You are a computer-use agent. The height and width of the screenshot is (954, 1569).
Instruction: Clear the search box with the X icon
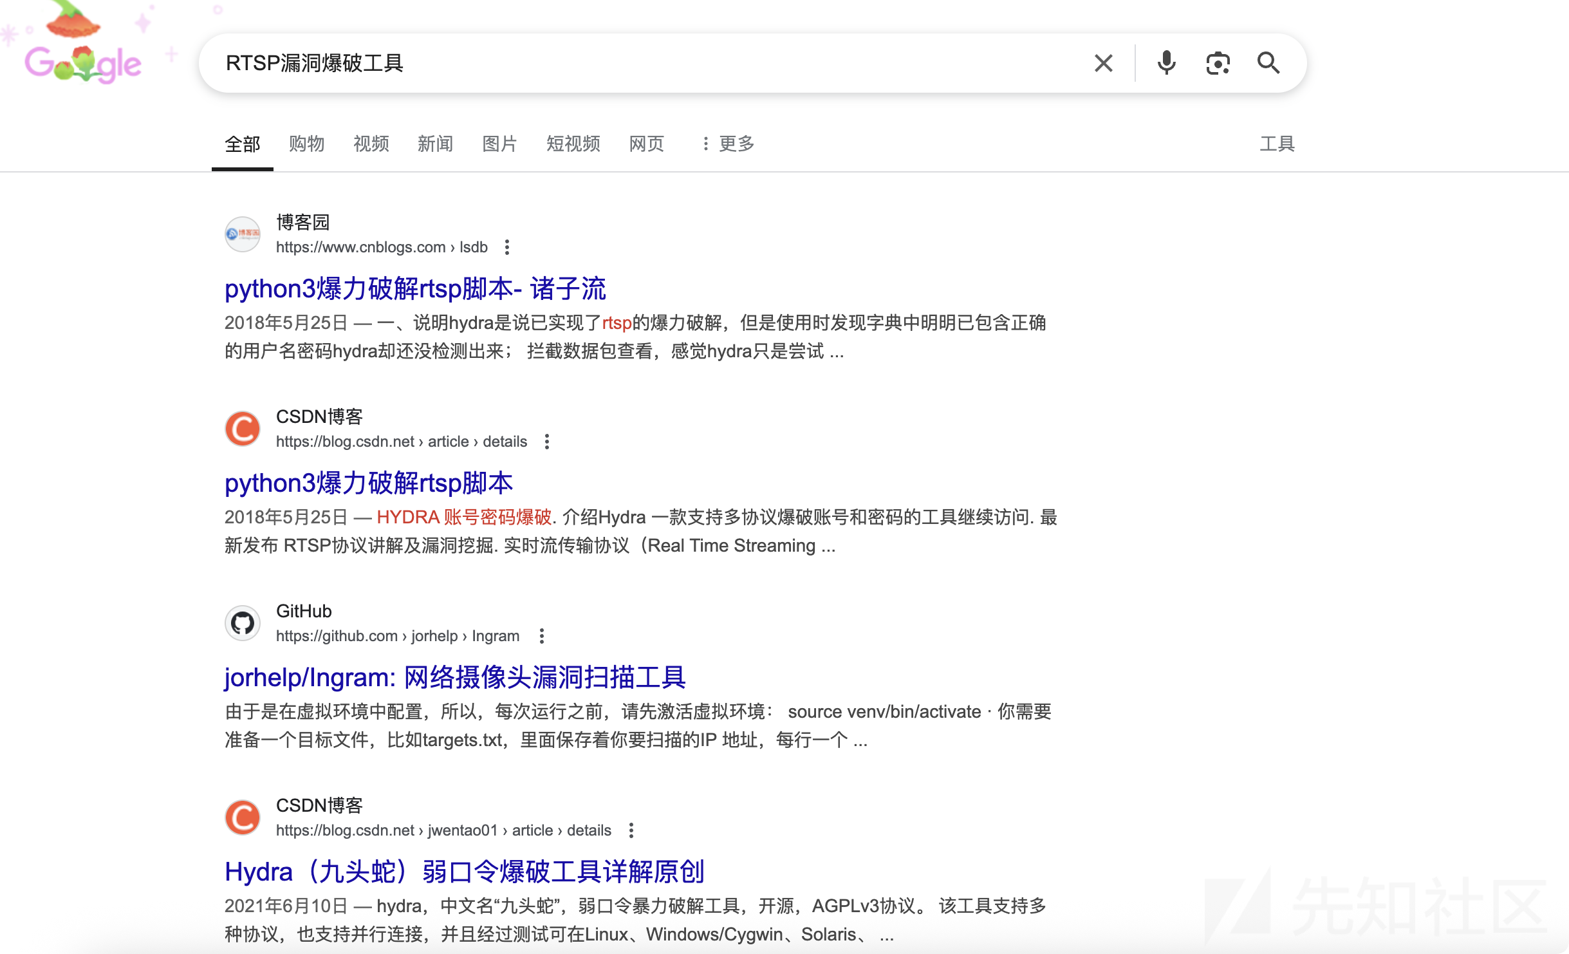coord(1103,63)
